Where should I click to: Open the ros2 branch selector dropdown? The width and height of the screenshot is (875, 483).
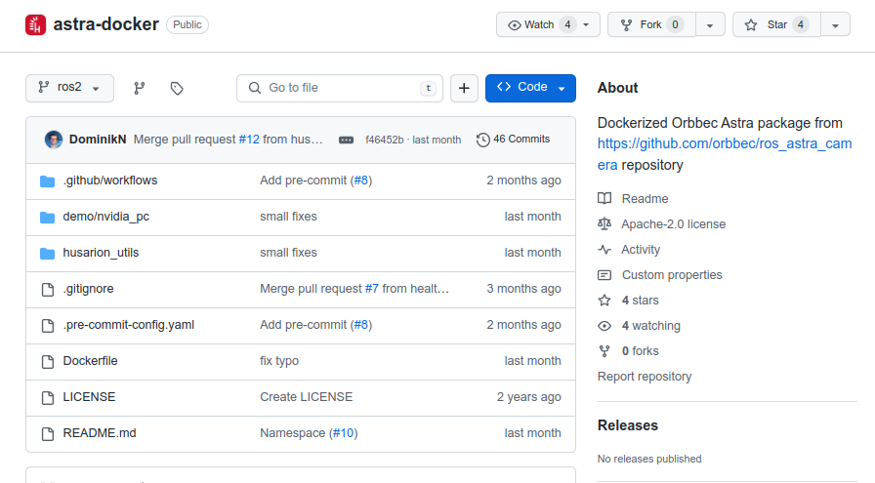pos(69,88)
